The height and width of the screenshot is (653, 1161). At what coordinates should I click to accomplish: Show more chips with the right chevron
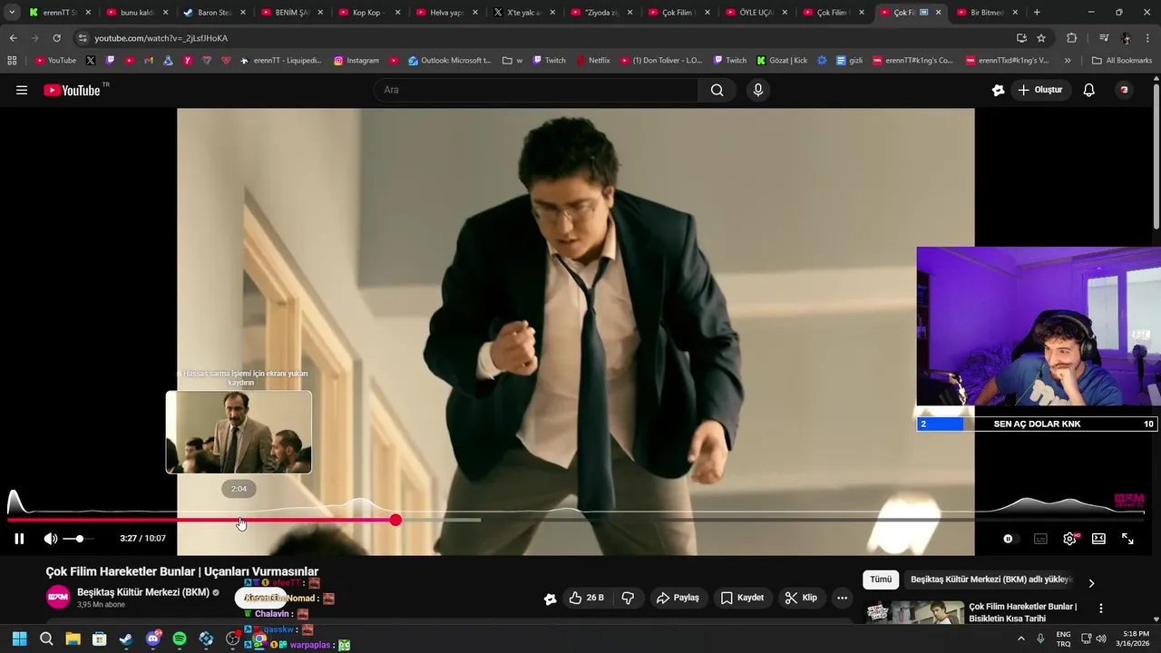click(1091, 583)
